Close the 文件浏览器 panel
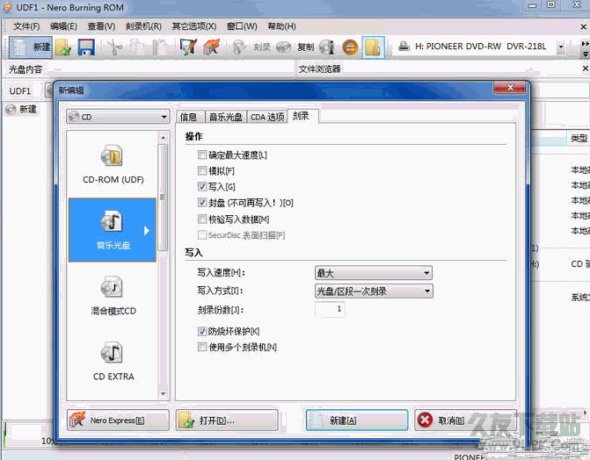 585,68
